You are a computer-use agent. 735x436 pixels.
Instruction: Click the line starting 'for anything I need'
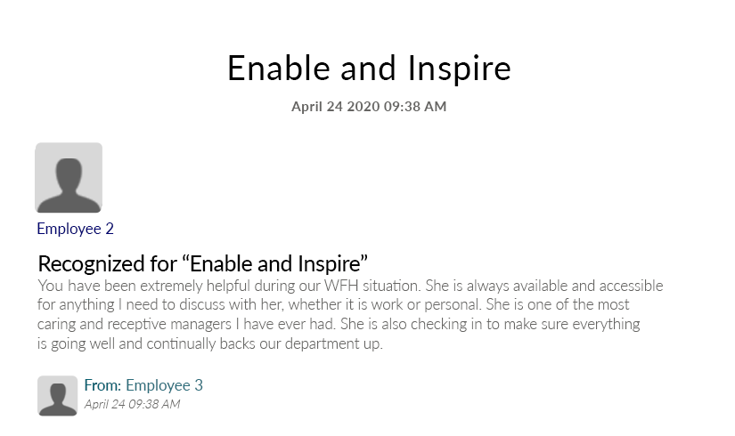[x=333, y=305]
